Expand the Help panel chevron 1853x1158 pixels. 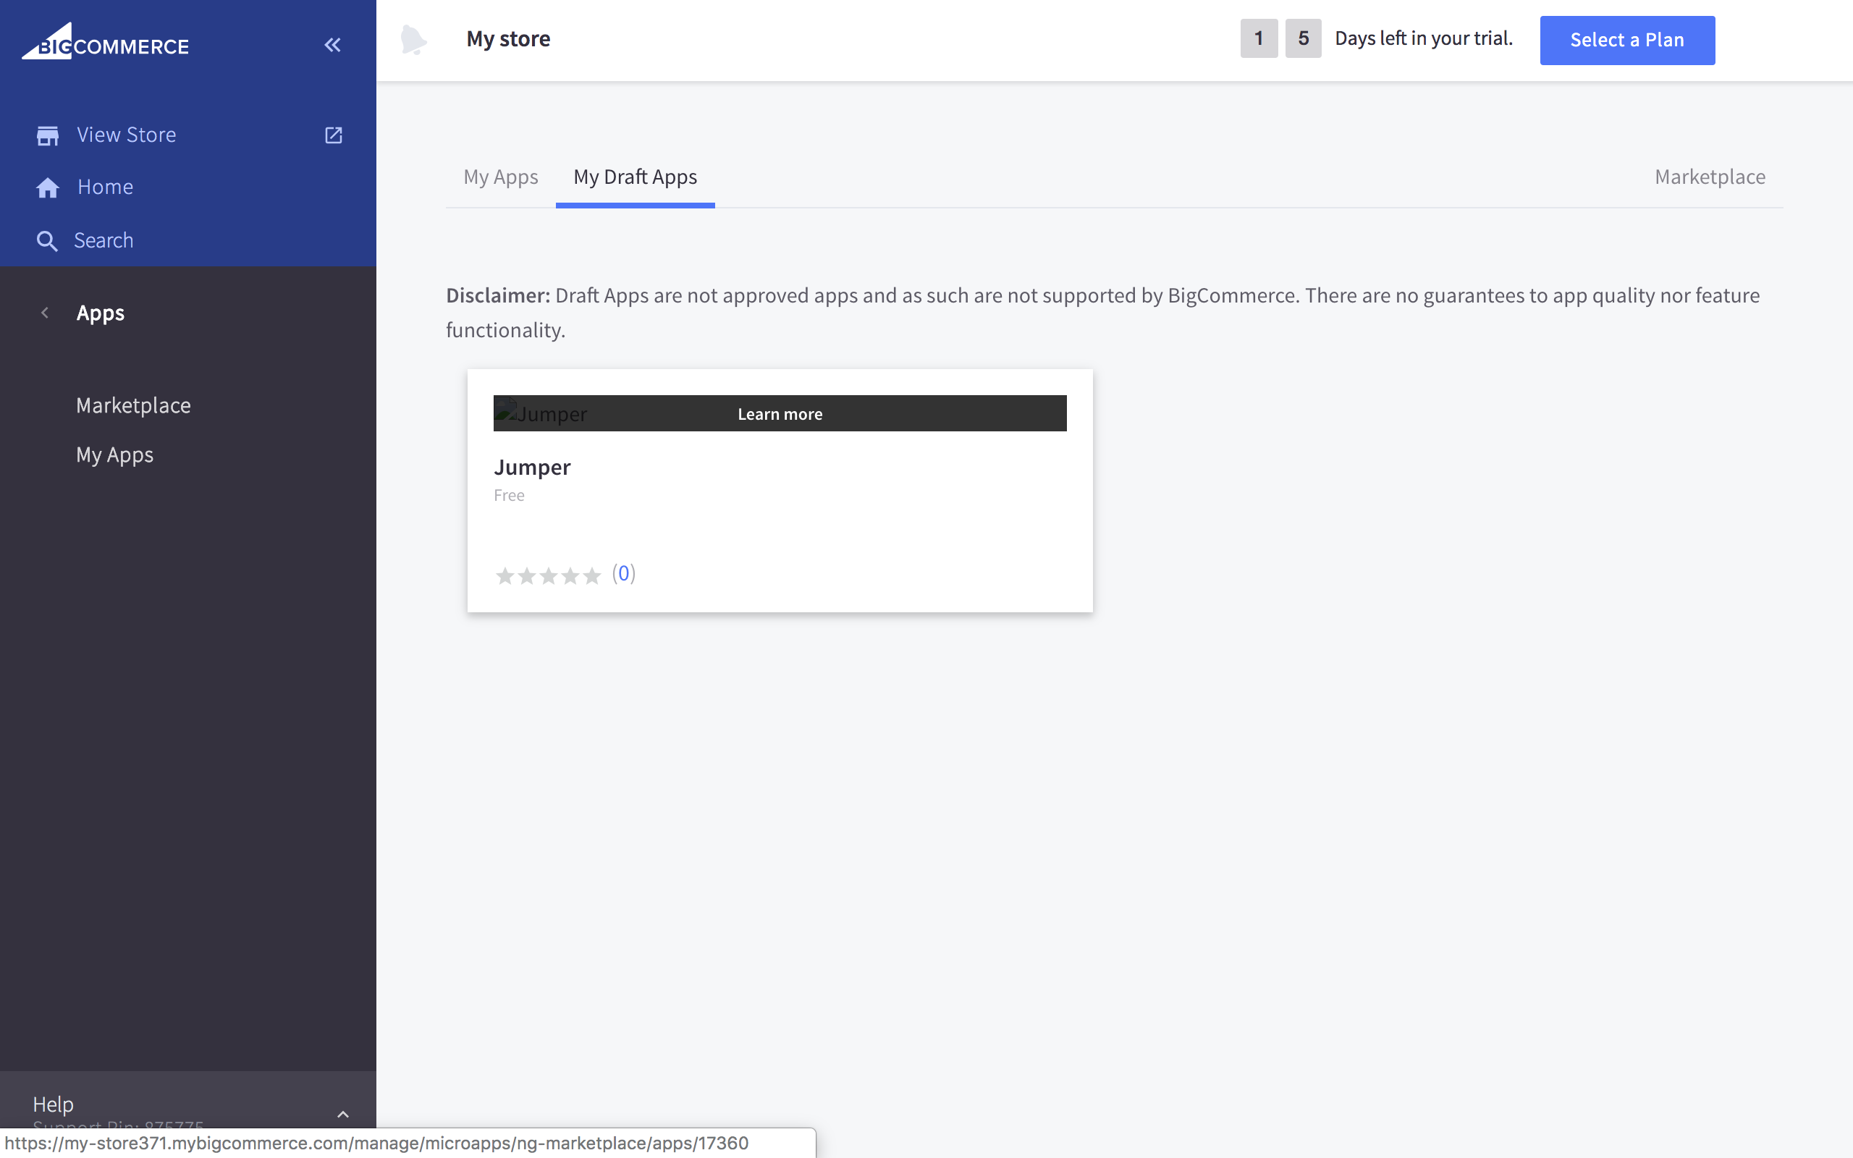tap(343, 1115)
